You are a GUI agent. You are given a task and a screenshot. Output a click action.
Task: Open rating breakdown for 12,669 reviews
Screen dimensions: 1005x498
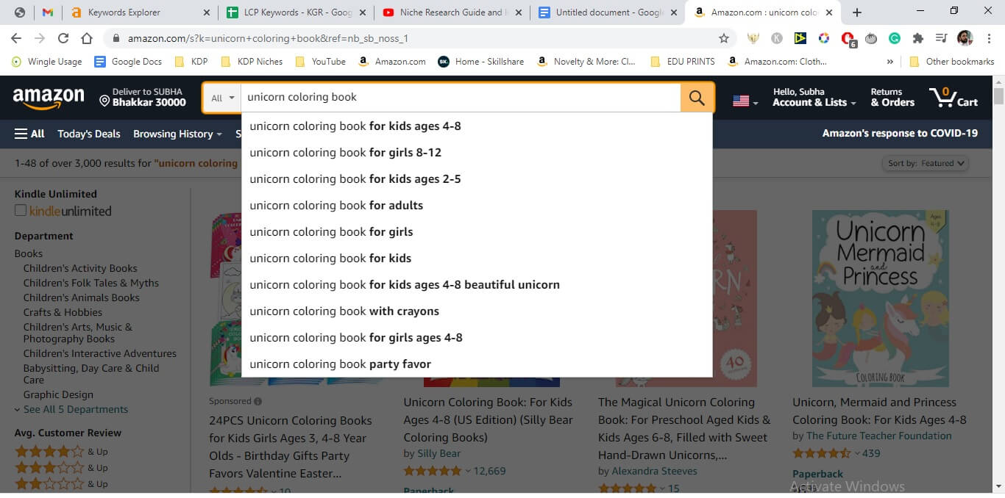(x=466, y=472)
